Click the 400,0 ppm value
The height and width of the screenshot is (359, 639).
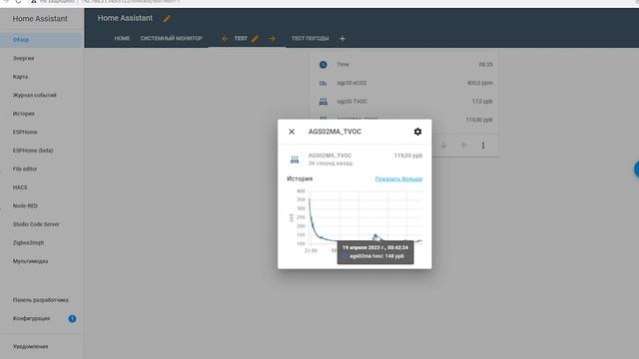(479, 83)
